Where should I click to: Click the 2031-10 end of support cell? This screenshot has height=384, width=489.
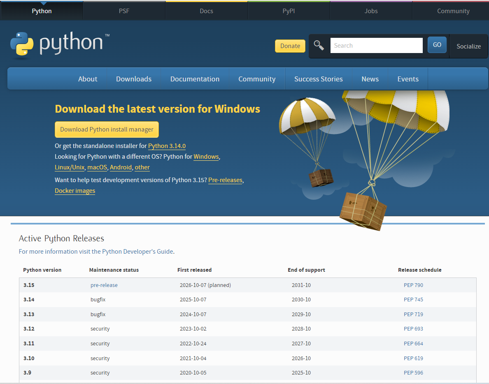pyautogui.click(x=301, y=285)
